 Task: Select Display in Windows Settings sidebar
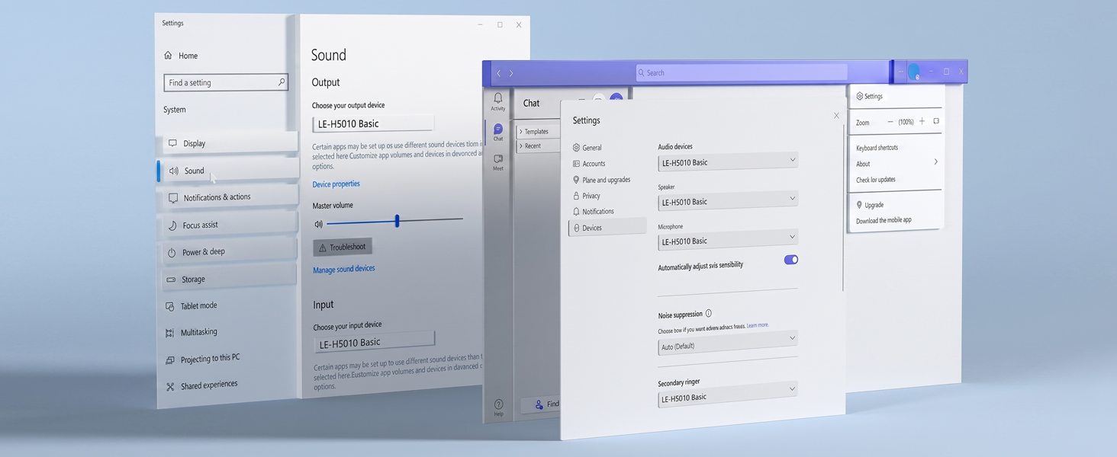tap(229, 143)
